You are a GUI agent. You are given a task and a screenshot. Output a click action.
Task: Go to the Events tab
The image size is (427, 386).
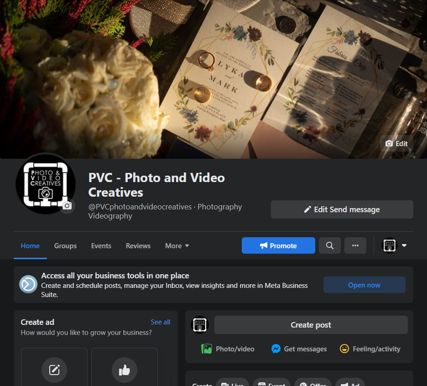click(101, 246)
